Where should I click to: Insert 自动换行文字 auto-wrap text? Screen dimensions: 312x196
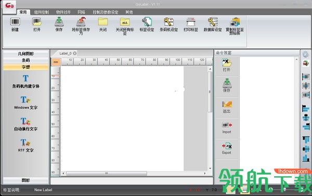[x=25, y=124]
